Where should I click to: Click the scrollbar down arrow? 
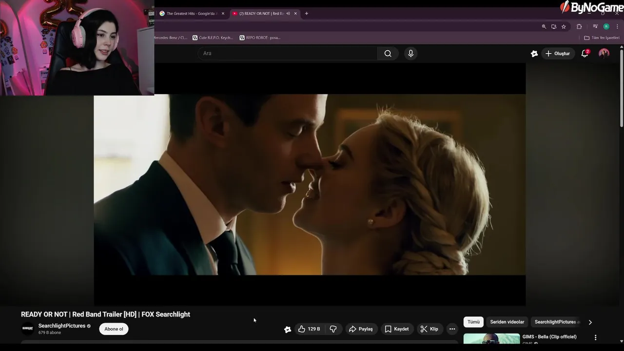coord(622,342)
